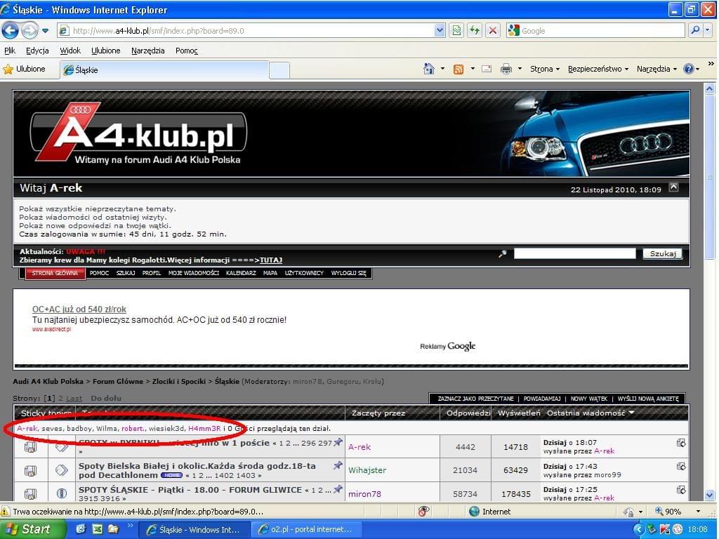Click the forum search magnifier icon beside Szukaj
The image size is (719, 539).
pos(503,253)
